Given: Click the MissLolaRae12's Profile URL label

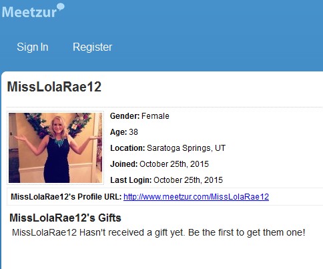Looking at the screenshot, I should (66, 197).
